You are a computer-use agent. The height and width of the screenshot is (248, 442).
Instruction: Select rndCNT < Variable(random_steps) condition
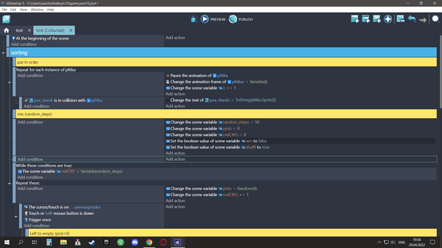click(70, 171)
